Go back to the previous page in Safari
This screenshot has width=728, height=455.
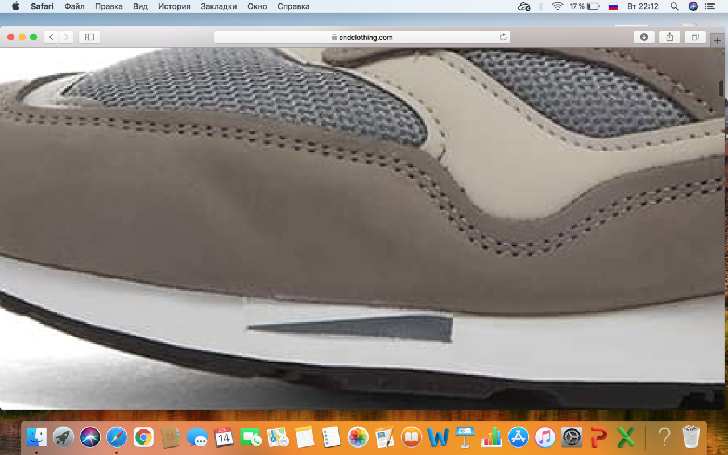[52, 37]
